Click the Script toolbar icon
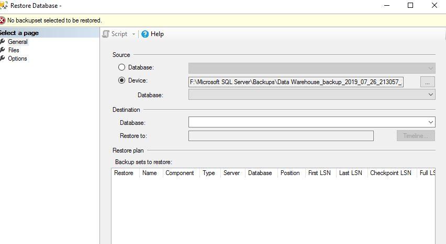The width and height of the screenshot is (446, 244). 106,34
